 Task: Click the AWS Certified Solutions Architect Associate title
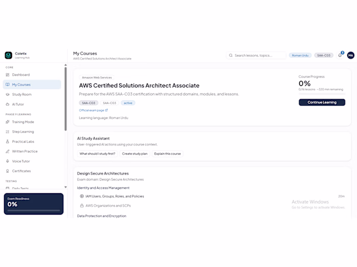click(139, 85)
